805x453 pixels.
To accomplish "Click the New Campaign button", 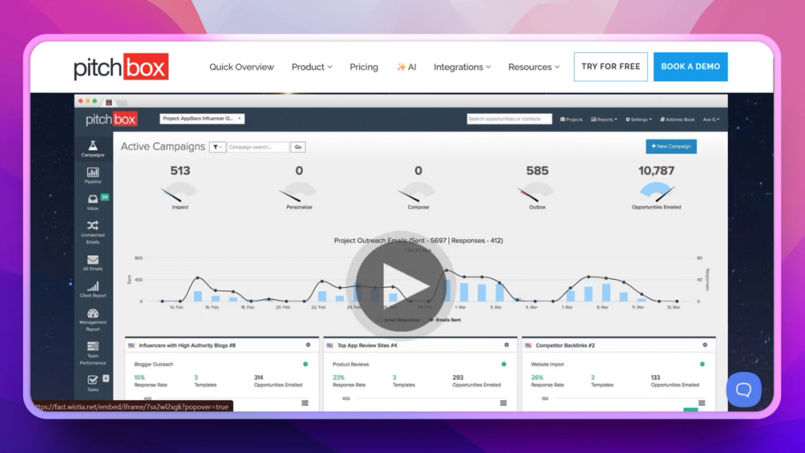I will [x=671, y=146].
